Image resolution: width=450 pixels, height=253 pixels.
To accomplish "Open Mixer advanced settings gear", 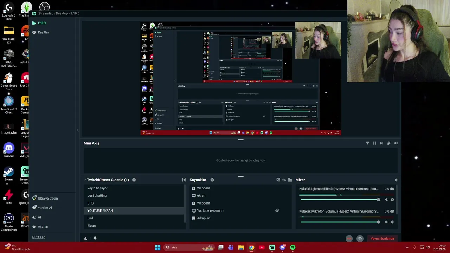I will (396, 180).
